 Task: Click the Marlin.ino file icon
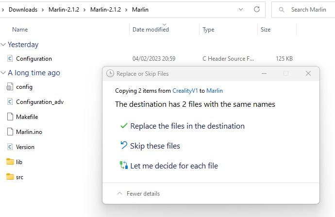click(10, 132)
